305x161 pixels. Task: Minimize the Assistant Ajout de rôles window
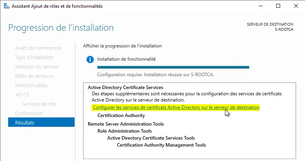[261, 6]
